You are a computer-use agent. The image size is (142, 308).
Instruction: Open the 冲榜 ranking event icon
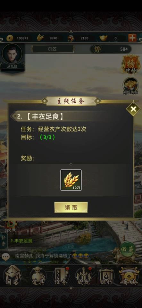click(x=131, y=64)
